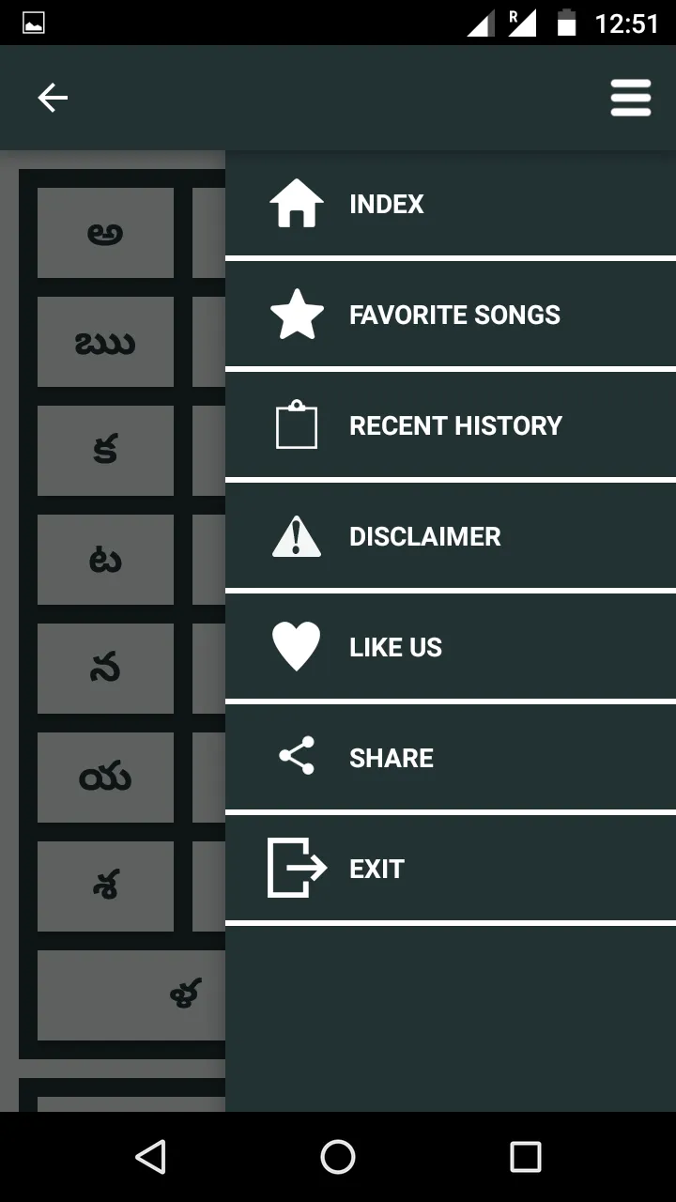Select the శ letter tile

pos(105,886)
